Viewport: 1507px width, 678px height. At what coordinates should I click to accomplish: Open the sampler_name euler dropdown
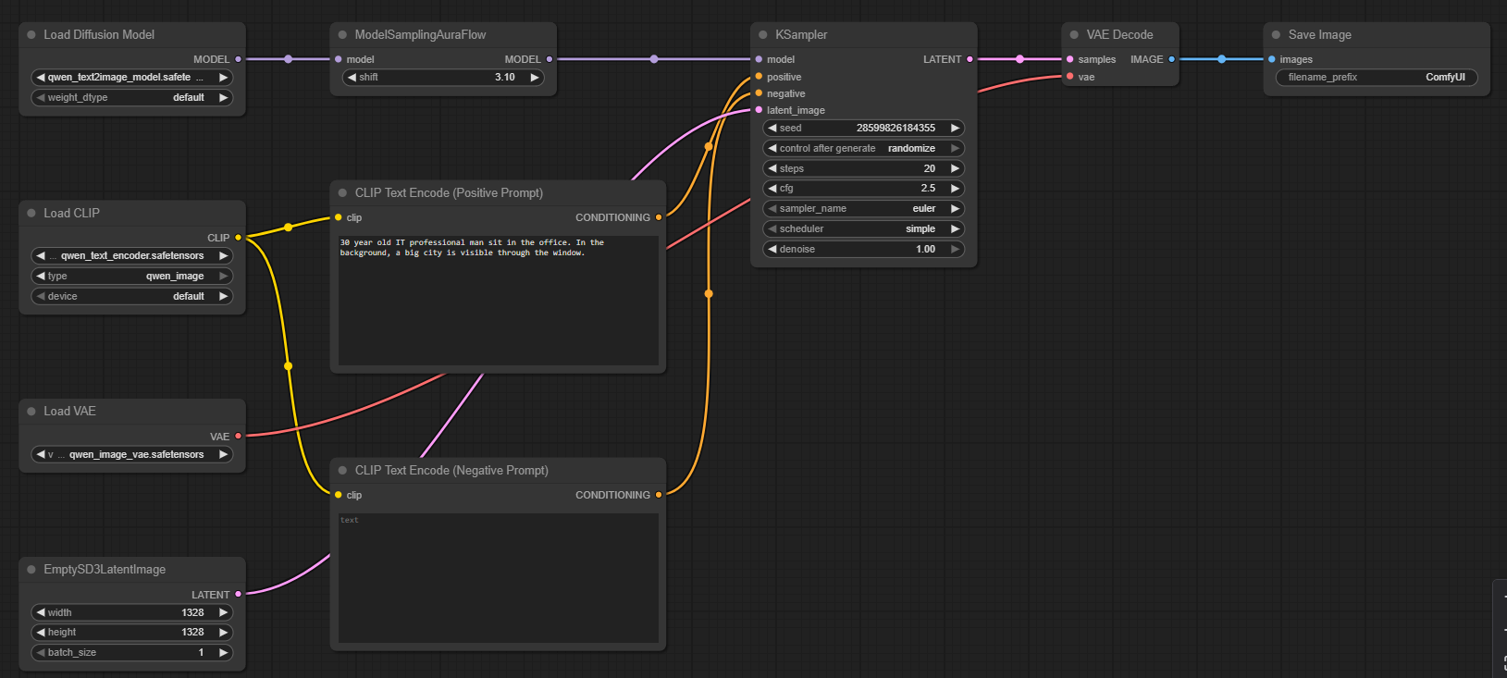point(863,209)
